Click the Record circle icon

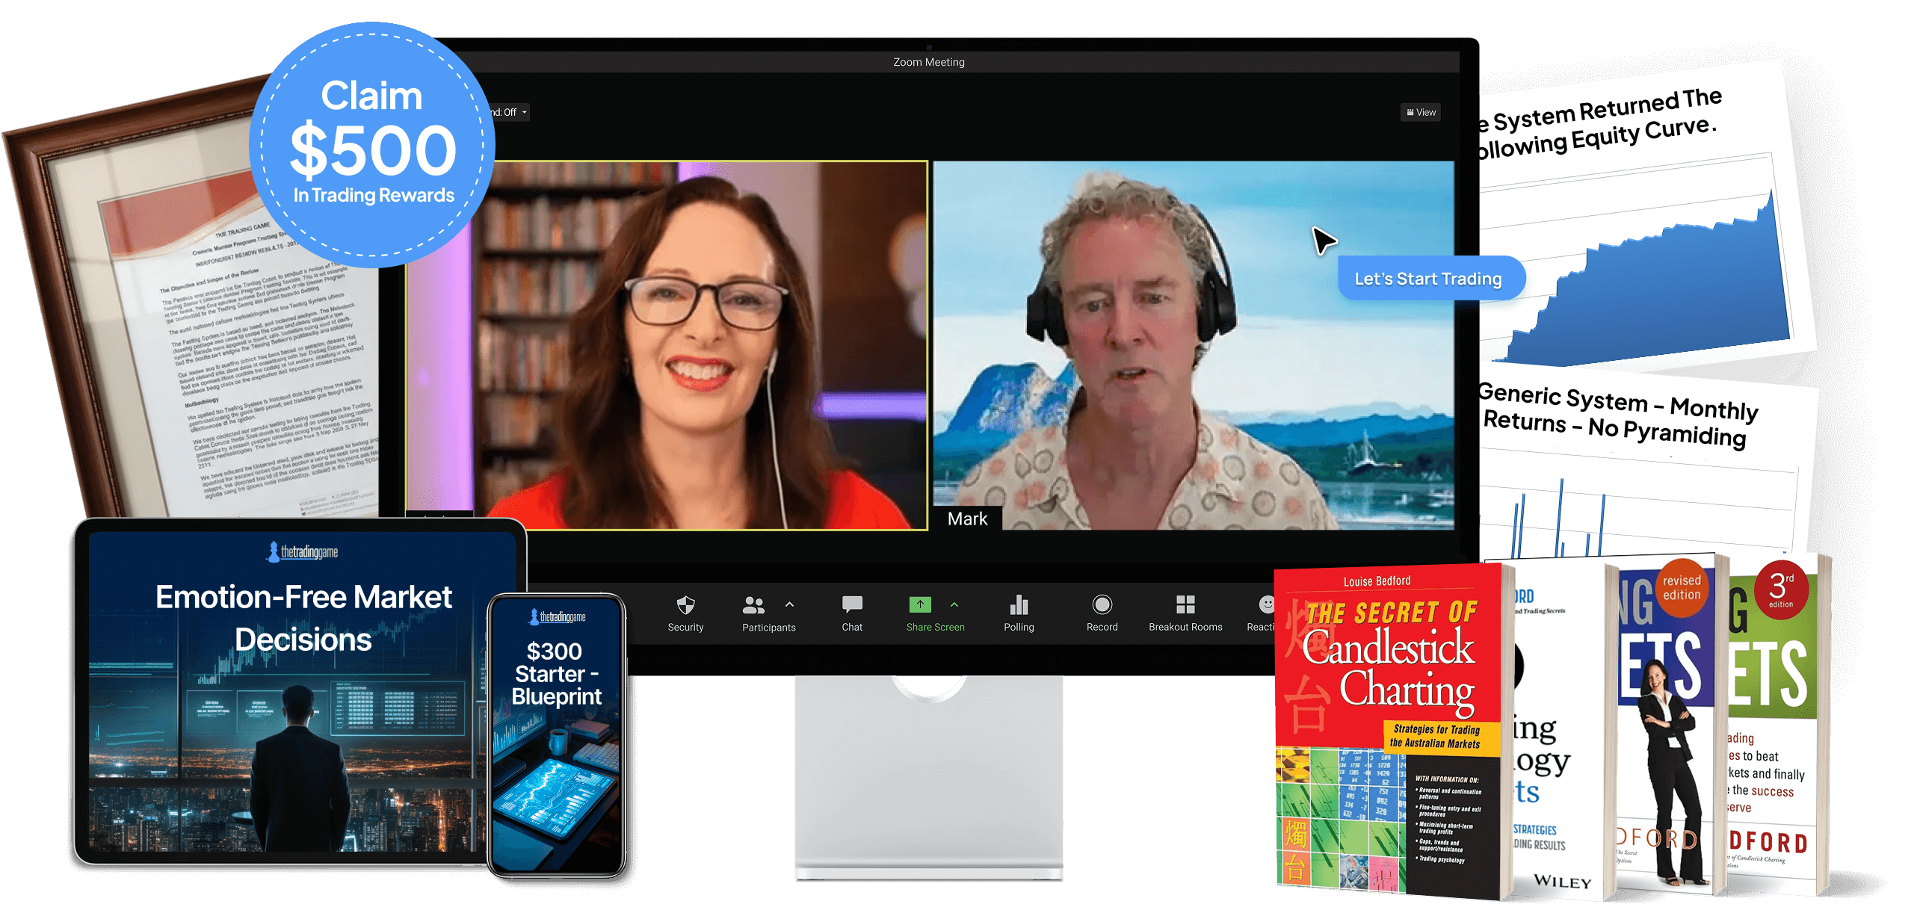[1102, 604]
